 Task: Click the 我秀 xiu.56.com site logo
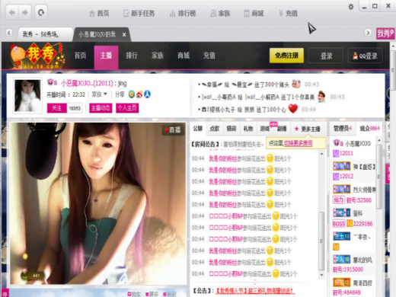(x=37, y=56)
